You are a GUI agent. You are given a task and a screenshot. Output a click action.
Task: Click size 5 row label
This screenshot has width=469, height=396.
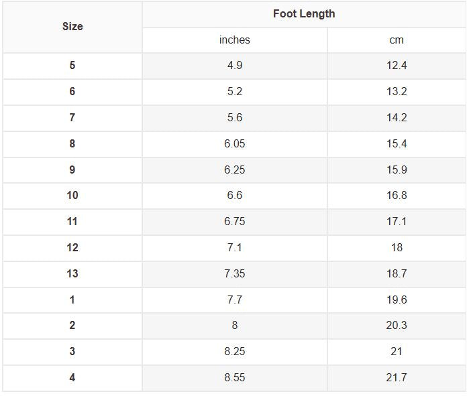click(72, 66)
